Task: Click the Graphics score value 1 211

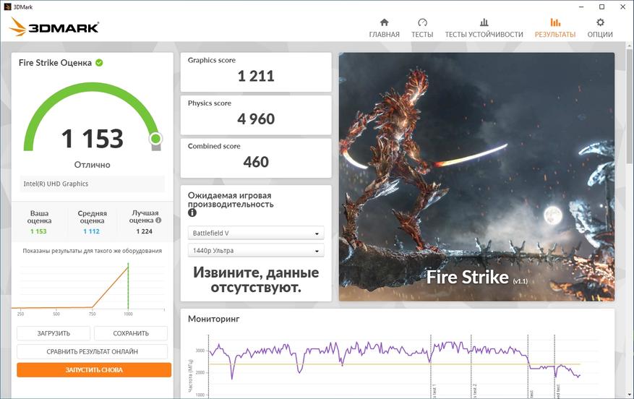Action: (x=256, y=76)
